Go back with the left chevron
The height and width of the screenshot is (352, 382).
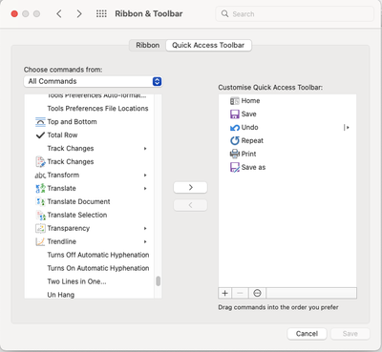pyautogui.click(x=59, y=13)
